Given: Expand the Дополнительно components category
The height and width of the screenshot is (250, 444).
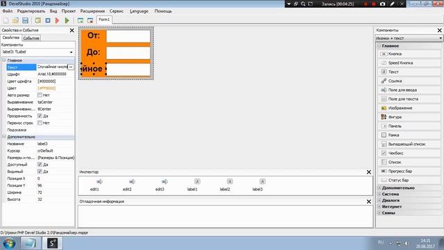Looking at the screenshot, I should click(379, 188).
